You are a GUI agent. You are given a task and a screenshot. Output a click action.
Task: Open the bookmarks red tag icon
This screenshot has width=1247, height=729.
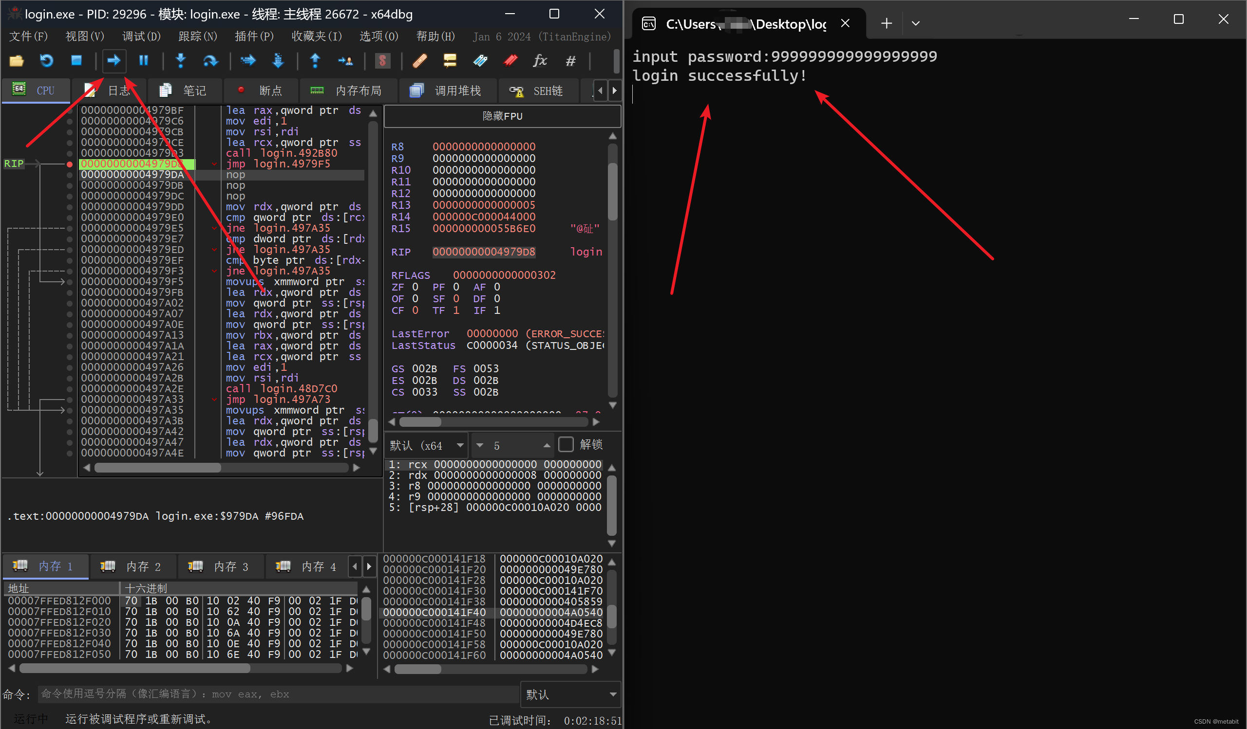click(510, 61)
